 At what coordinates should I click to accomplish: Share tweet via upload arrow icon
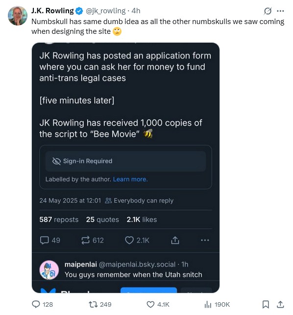[x=280, y=304]
